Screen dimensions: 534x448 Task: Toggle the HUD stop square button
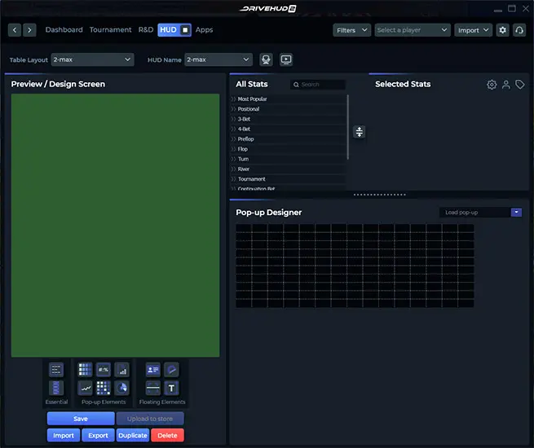pos(185,30)
